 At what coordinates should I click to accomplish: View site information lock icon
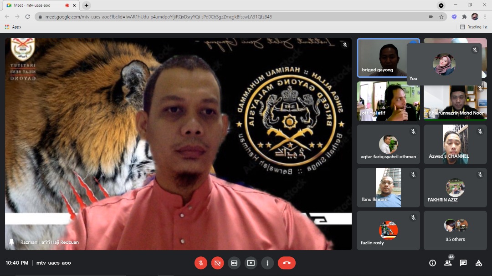(40, 17)
